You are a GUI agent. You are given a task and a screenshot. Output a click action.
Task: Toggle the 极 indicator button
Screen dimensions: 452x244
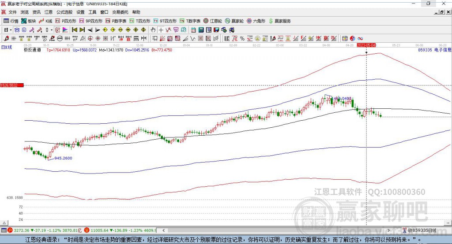[57, 30]
